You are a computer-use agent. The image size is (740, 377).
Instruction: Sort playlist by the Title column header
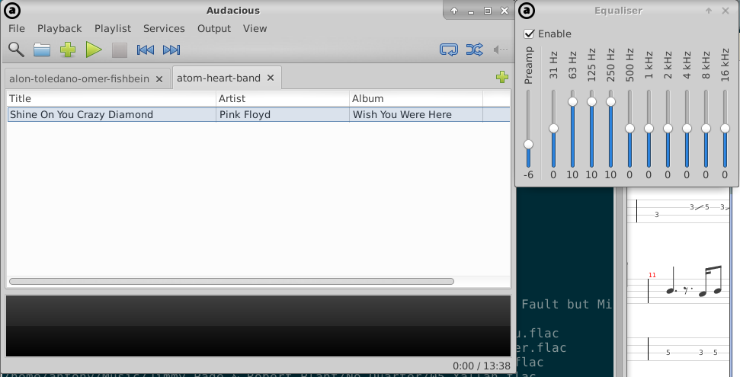pos(111,98)
